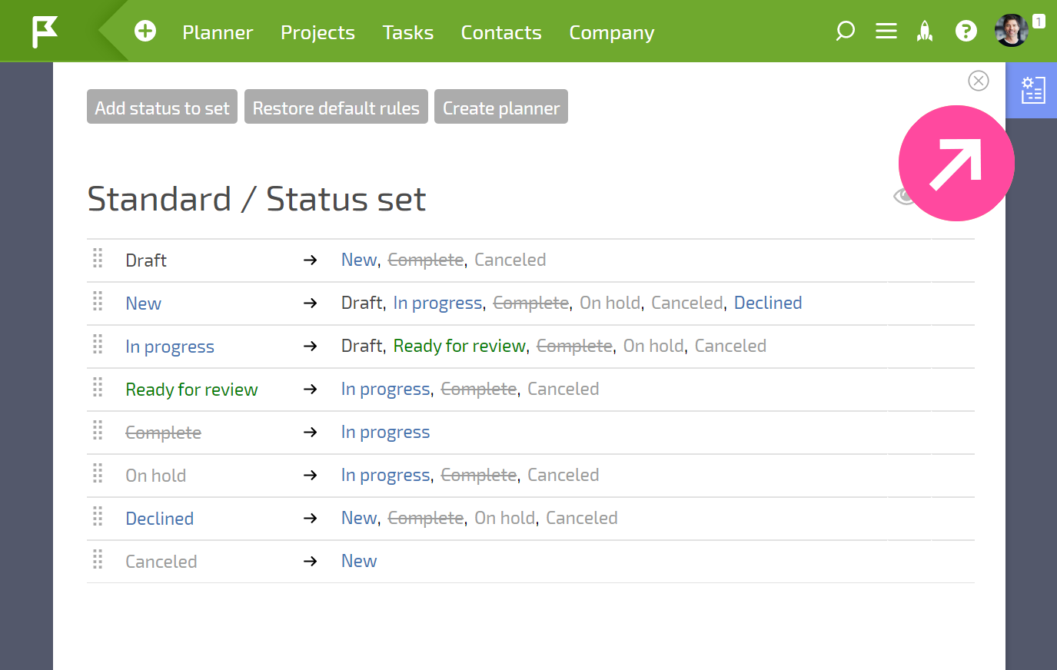
Task: Select the Ready for review status row name
Action: click(191, 390)
